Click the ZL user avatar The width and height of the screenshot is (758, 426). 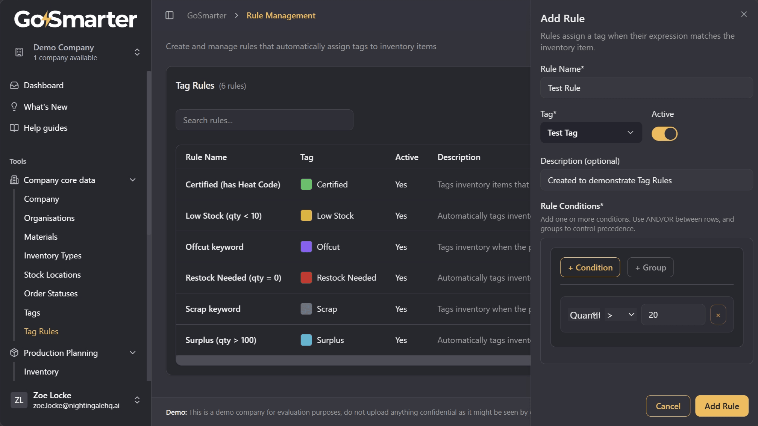[19, 400]
